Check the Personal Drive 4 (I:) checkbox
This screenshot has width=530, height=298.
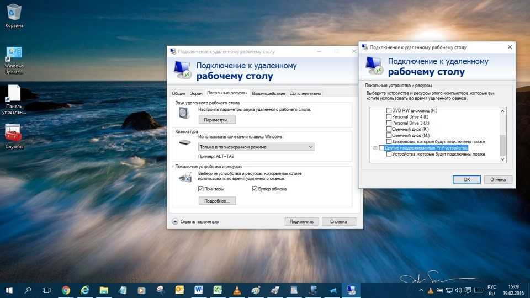click(389, 116)
